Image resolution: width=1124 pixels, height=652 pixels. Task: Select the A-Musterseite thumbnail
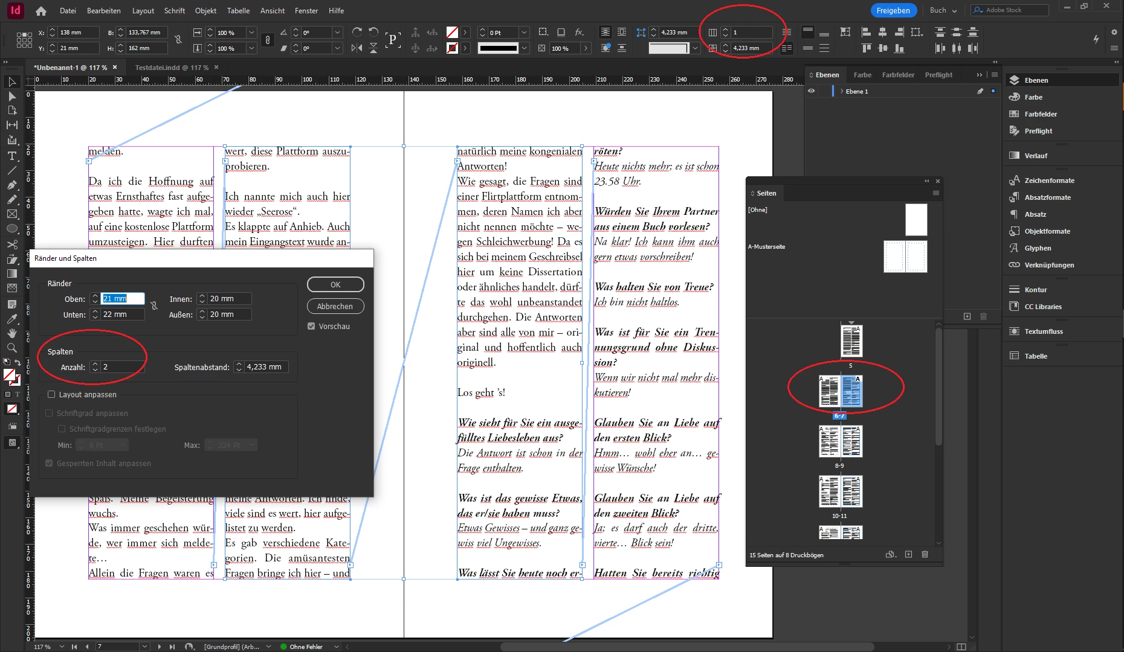tap(905, 257)
